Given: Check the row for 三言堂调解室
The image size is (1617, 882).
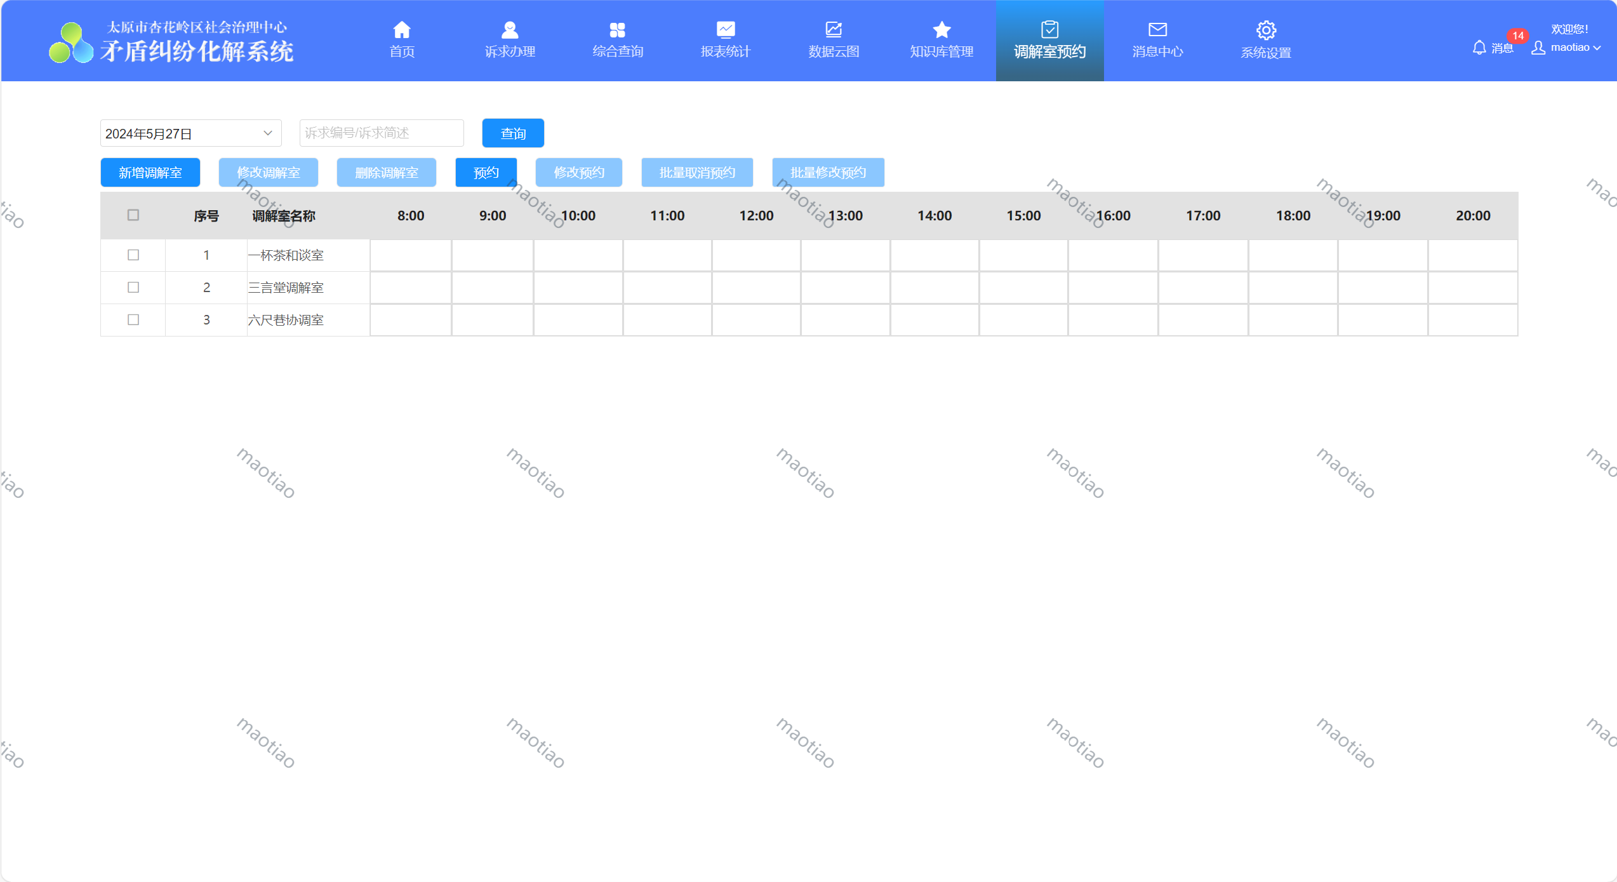Looking at the screenshot, I should pos(133,287).
